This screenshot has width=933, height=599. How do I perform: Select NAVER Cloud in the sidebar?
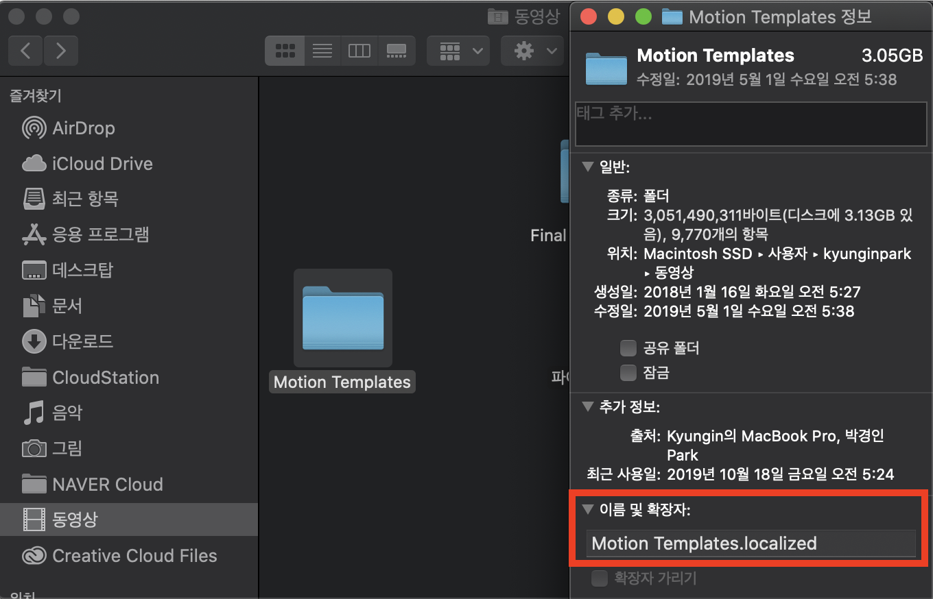[129, 485]
